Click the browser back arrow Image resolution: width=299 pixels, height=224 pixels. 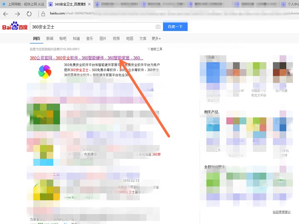coord(6,13)
